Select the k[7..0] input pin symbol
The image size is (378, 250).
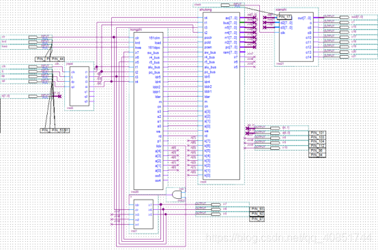(x=33, y=96)
